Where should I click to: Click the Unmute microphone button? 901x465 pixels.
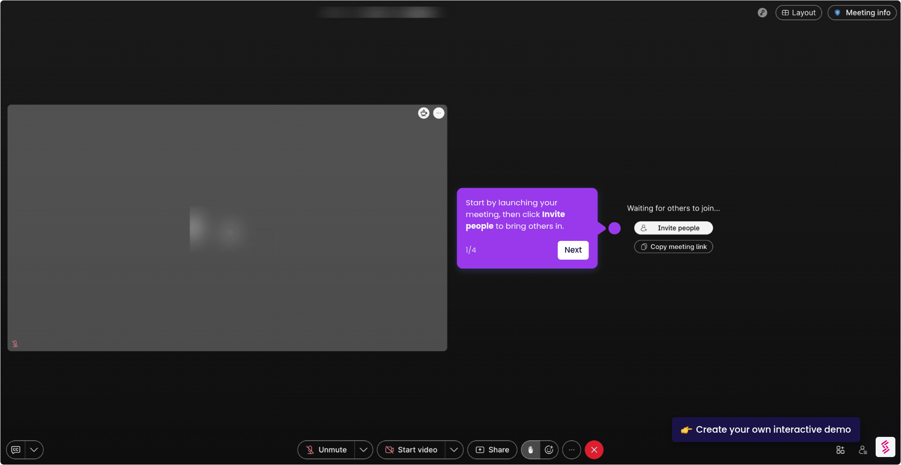point(326,450)
